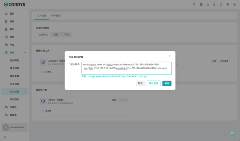240x141 pixels.
Task: Open the floating SQLBot assistant bubble
Action: 232,134
